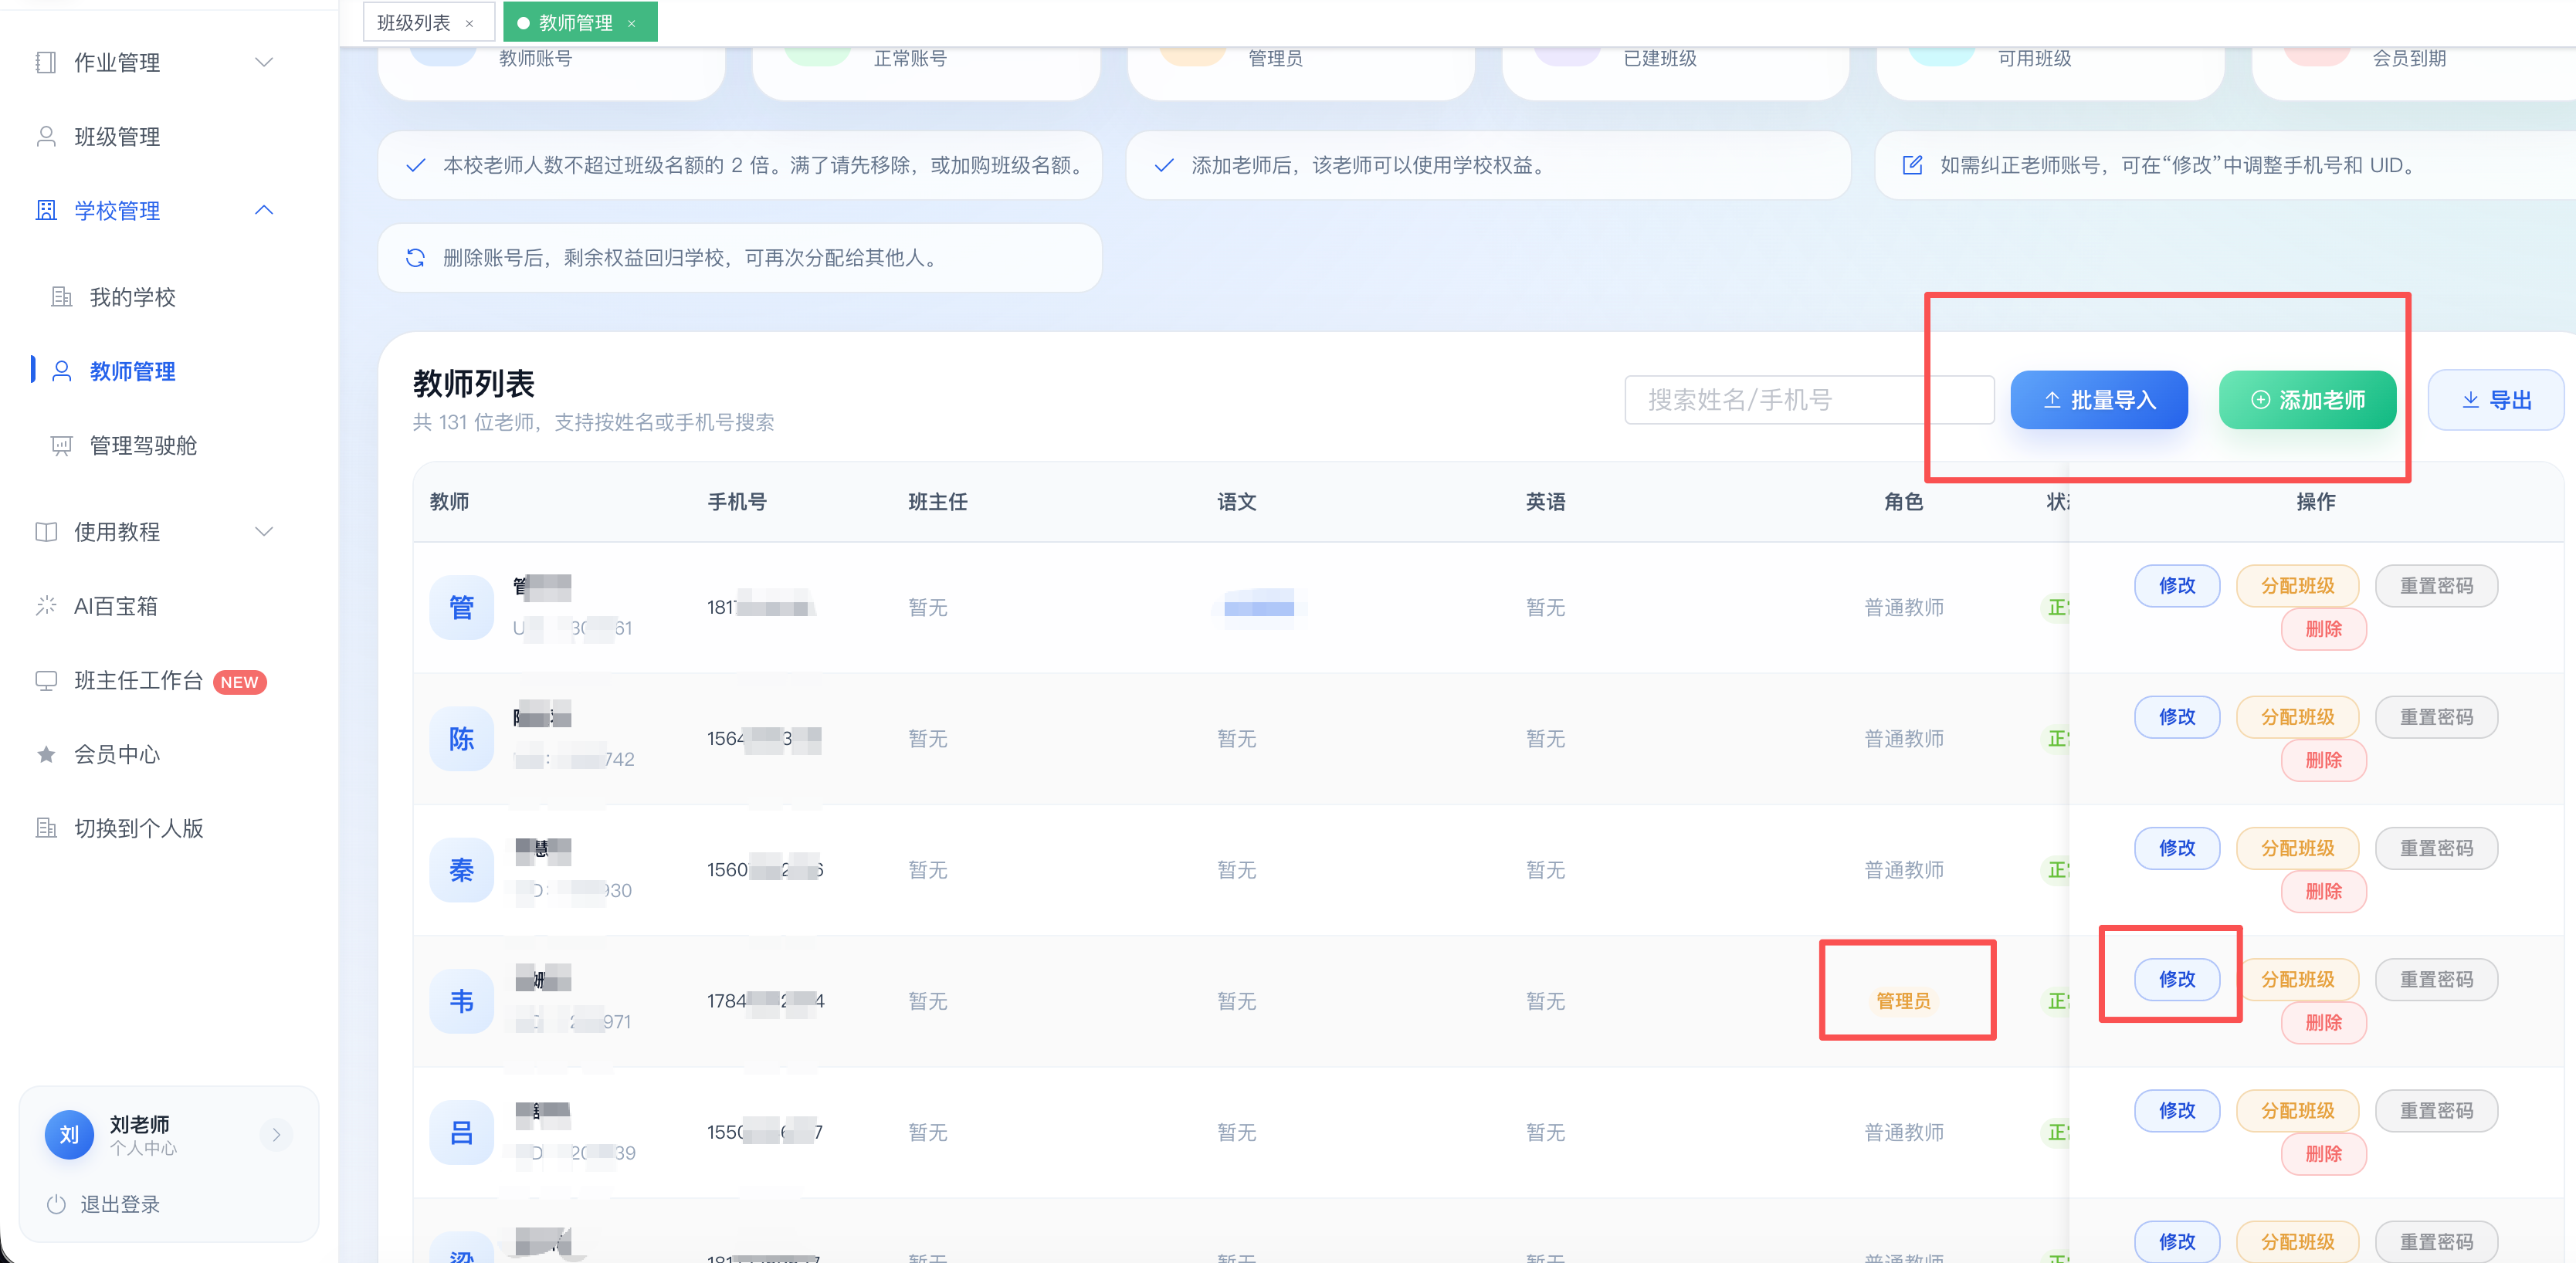
Task: Collapse the 学校管理 chevron
Action: click(x=264, y=211)
